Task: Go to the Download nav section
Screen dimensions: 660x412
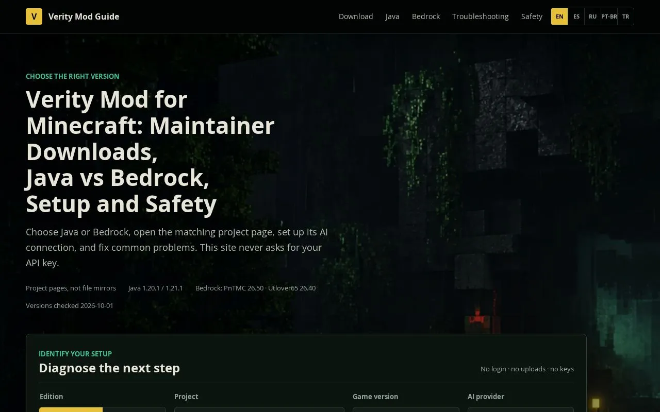Action: pyautogui.click(x=356, y=16)
